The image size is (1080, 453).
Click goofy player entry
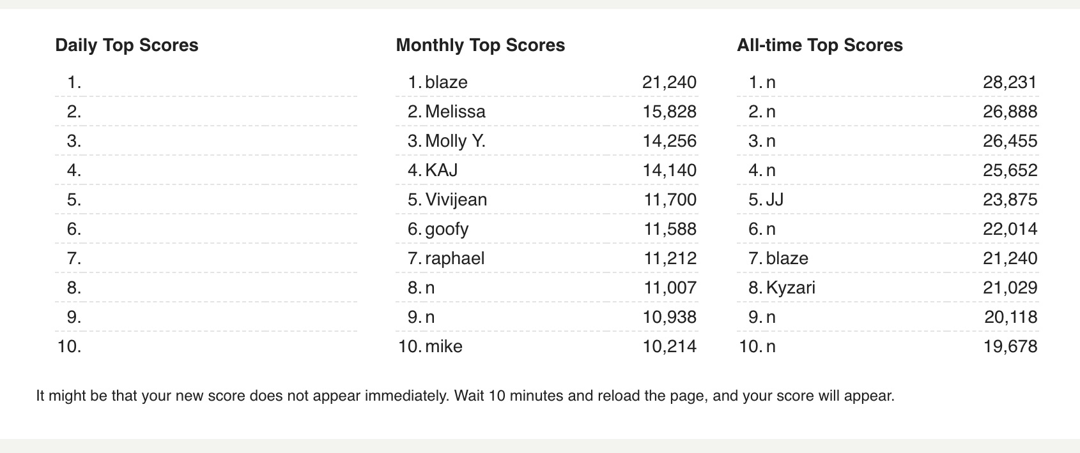click(x=447, y=229)
